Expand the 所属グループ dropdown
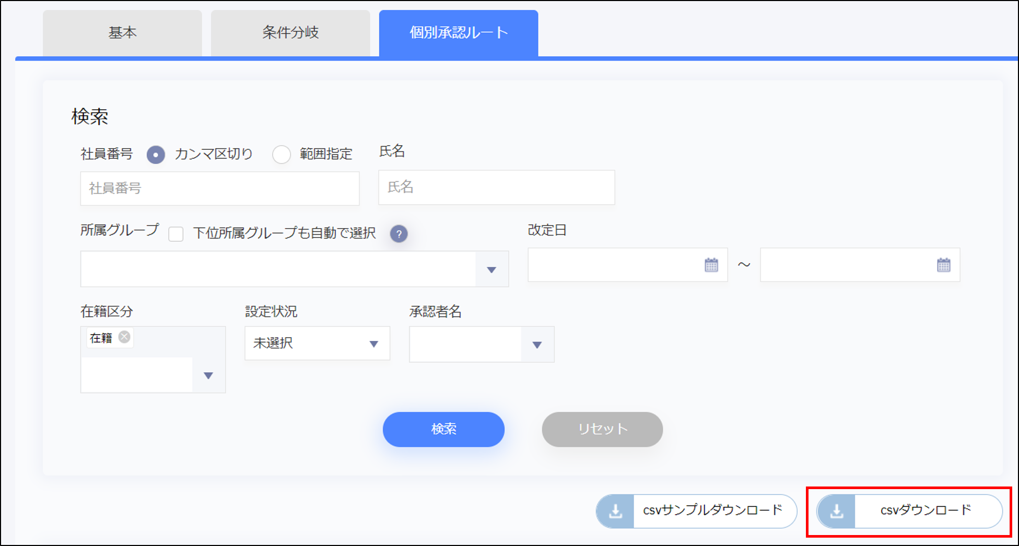 coord(491,269)
